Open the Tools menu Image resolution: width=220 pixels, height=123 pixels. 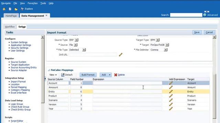pos(43,3)
